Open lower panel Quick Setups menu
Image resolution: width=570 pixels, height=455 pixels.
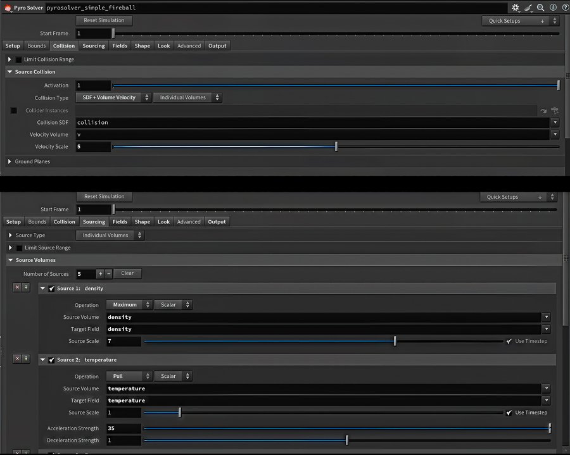point(517,197)
